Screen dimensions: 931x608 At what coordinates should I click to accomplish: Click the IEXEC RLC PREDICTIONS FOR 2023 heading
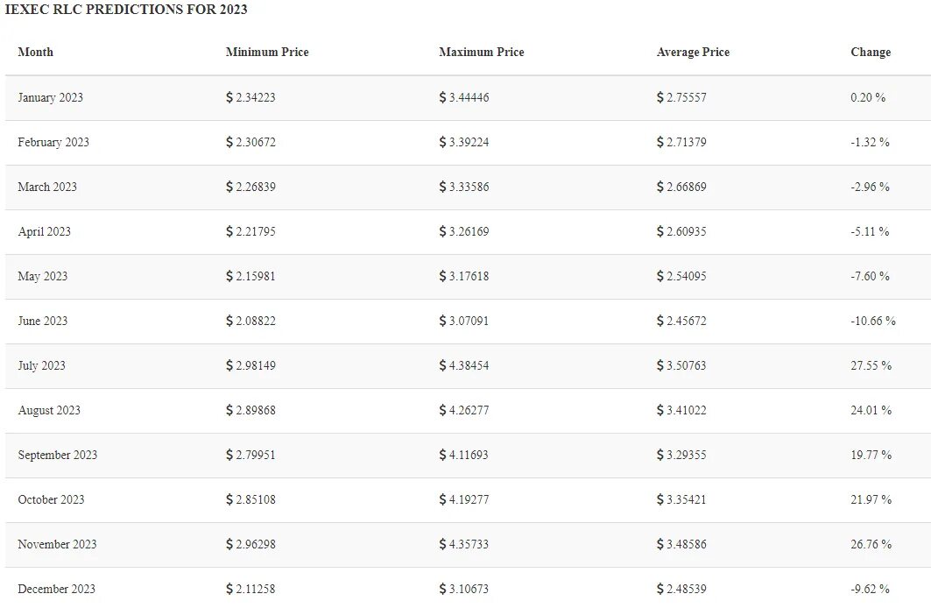point(126,10)
